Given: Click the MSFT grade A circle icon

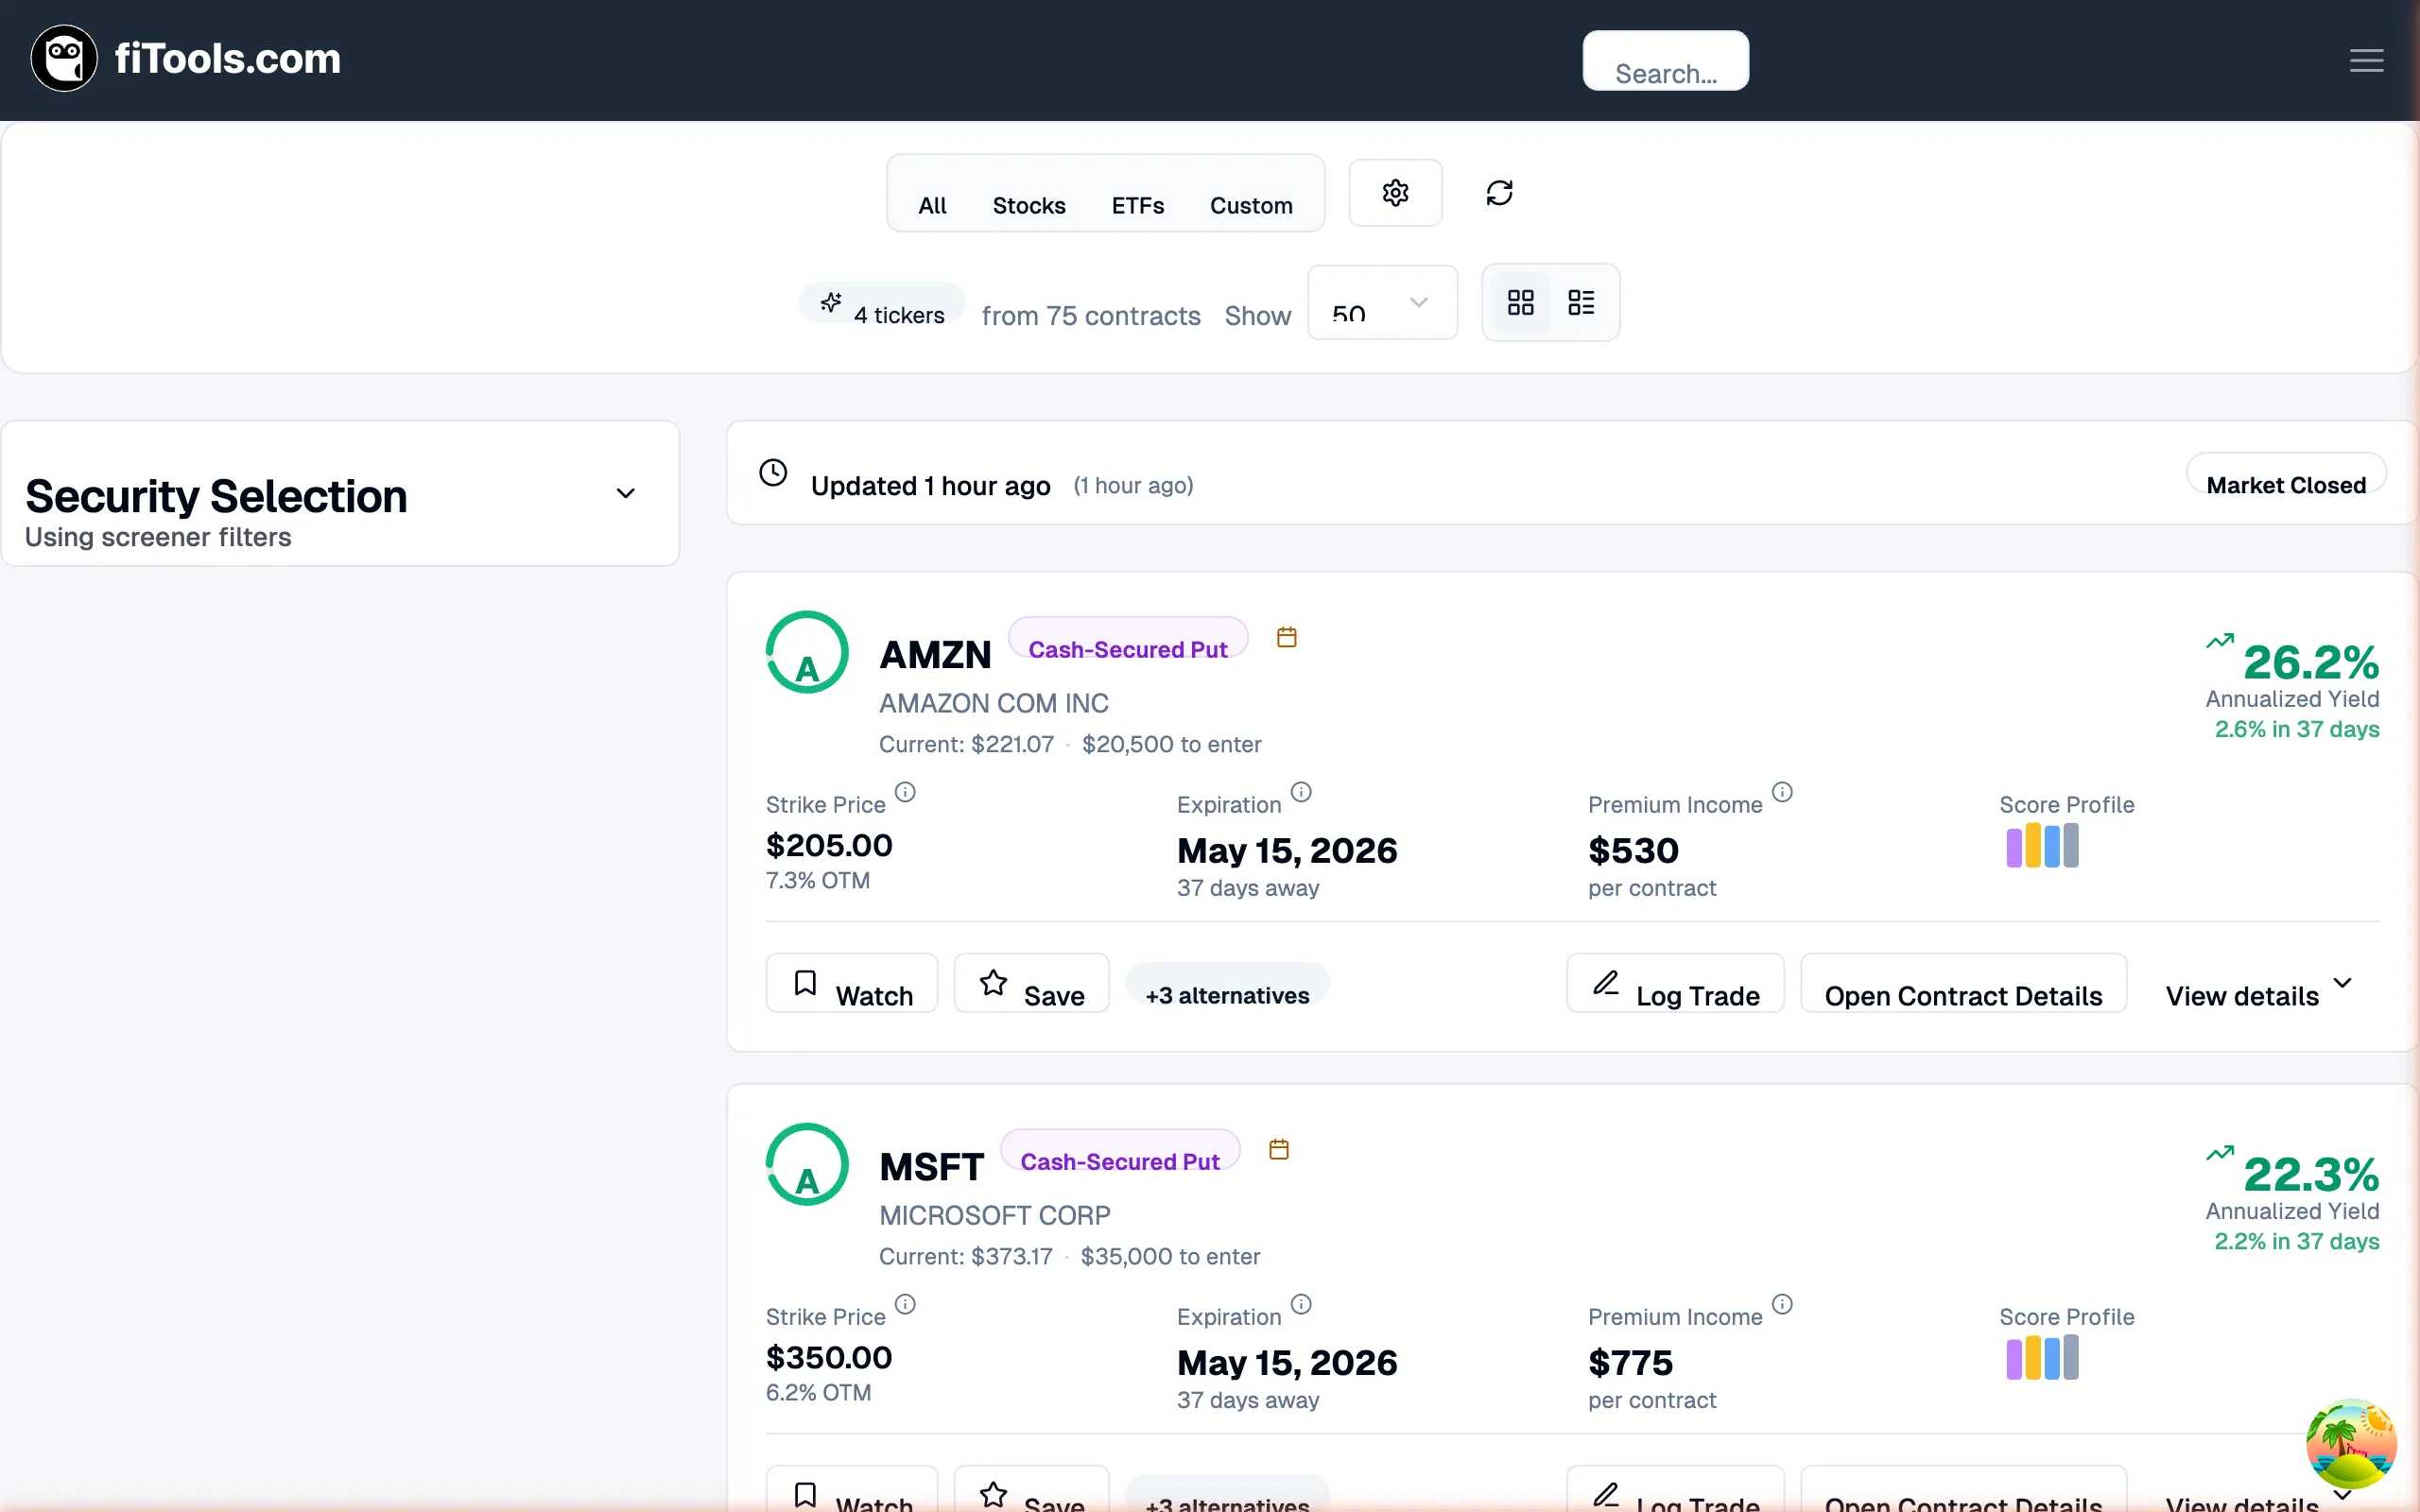Looking at the screenshot, I should pyautogui.click(x=807, y=1164).
